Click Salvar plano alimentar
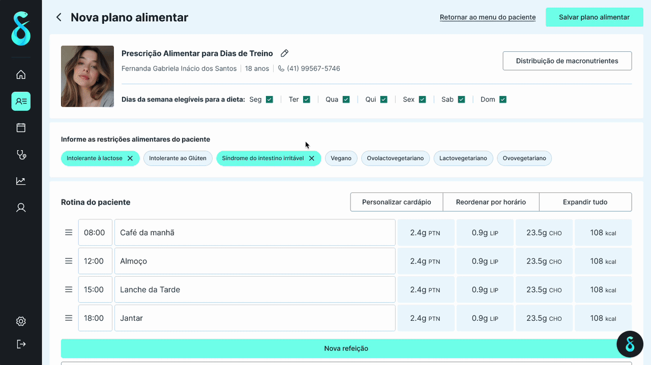Image resolution: width=651 pixels, height=365 pixels. point(594,17)
